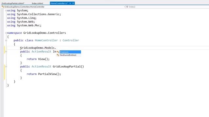Click the Employee class icon in IntelliSense
The height and width of the screenshot is (117, 209).
(58, 52)
